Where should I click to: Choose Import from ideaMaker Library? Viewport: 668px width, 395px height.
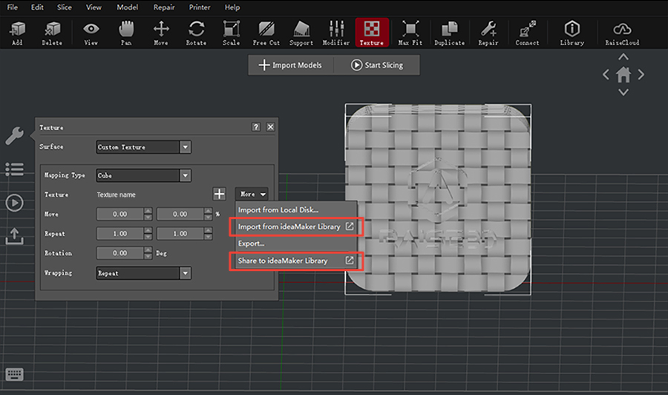click(x=296, y=226)
